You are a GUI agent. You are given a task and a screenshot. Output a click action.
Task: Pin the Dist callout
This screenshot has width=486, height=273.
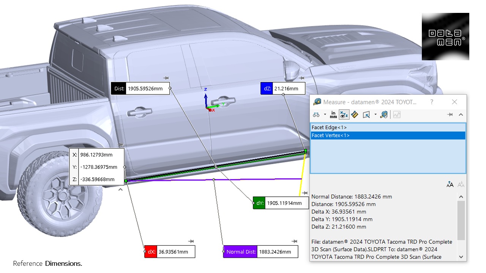[166, 78]
